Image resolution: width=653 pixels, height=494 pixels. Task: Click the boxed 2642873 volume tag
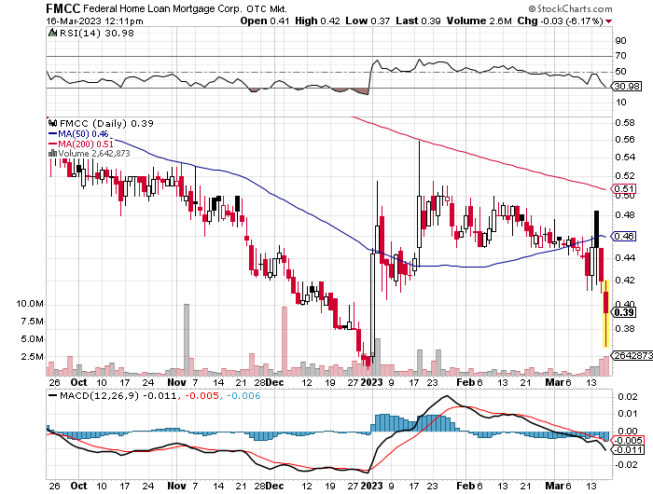click(x=633, y=355)
